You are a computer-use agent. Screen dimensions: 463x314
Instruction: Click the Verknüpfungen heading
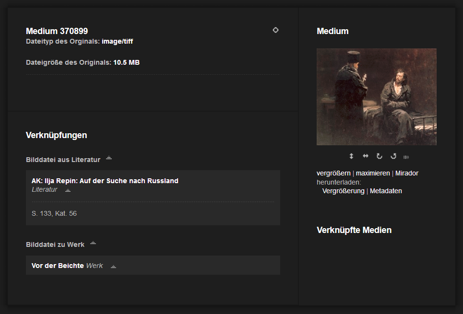57,135
